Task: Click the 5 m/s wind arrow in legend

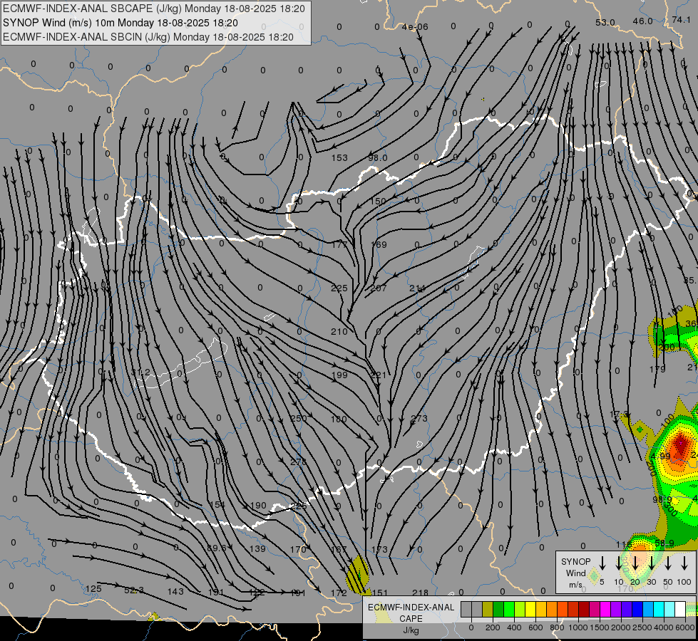Action: click(602, 563)
